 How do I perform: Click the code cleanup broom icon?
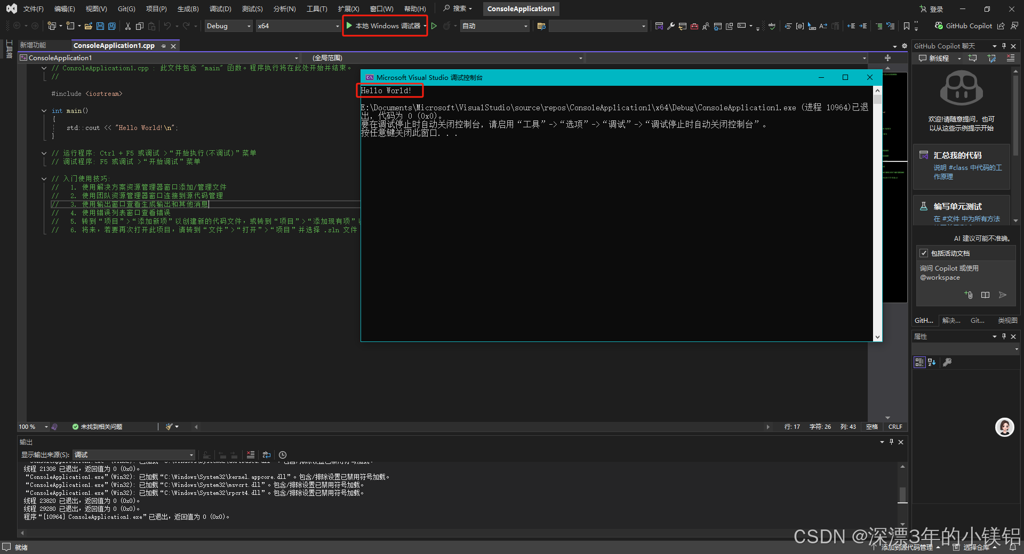pos(169,427)
